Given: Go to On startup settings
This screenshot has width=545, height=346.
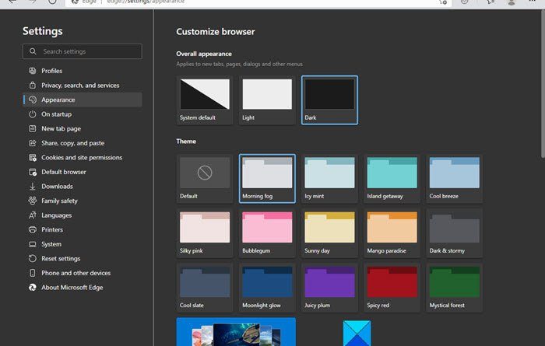Looking at the screenshot, I should click(83, 114).
